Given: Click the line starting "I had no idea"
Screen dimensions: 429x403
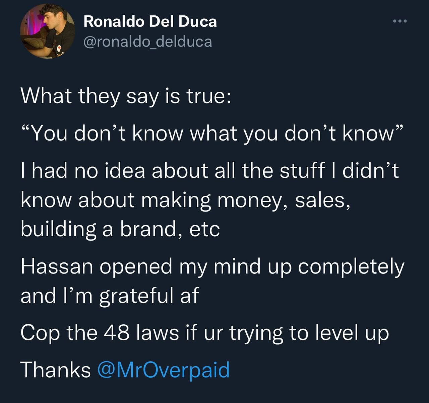Looking at the screenshot, I should pos(210,171).
